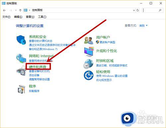Click Control Panel icon in address bar
The width and height of the screenshot is (166, 128).
[26, 10]
